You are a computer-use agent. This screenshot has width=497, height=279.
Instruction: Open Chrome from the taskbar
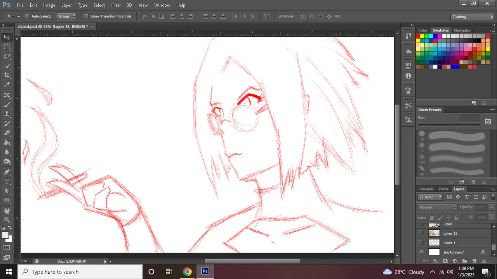tap(187, 272)
